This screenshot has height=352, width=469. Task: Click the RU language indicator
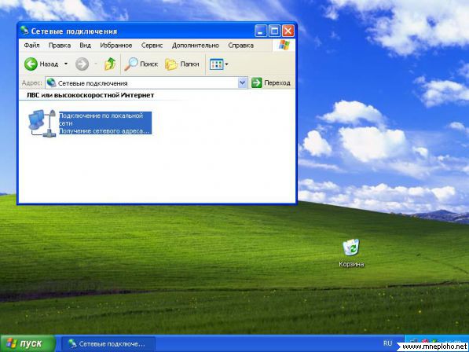(387, 343)
